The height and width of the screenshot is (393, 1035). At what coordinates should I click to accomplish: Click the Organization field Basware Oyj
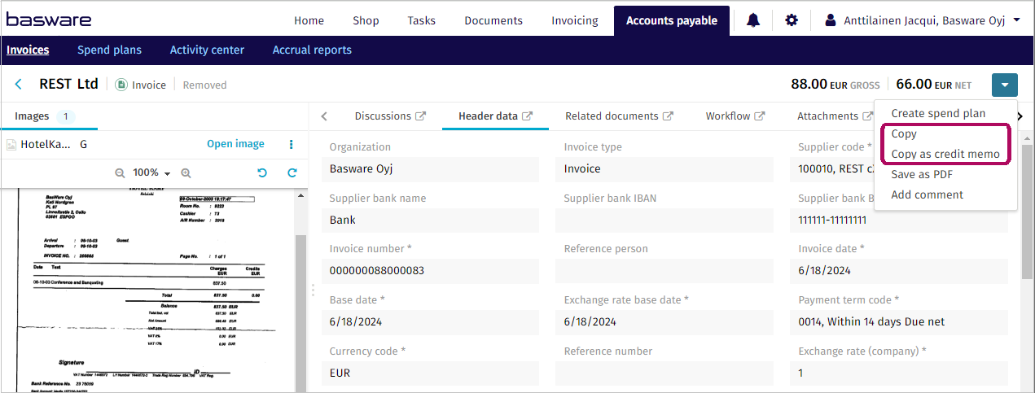pyautogui.click(x=430, y=169)
